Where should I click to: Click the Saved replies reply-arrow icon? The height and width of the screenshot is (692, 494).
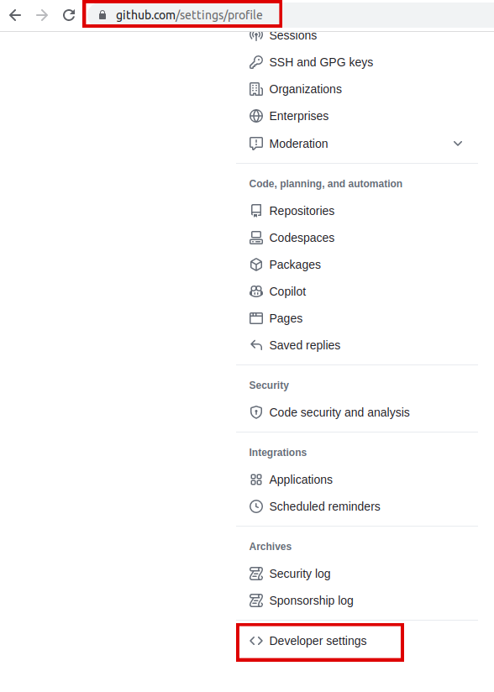255,345
